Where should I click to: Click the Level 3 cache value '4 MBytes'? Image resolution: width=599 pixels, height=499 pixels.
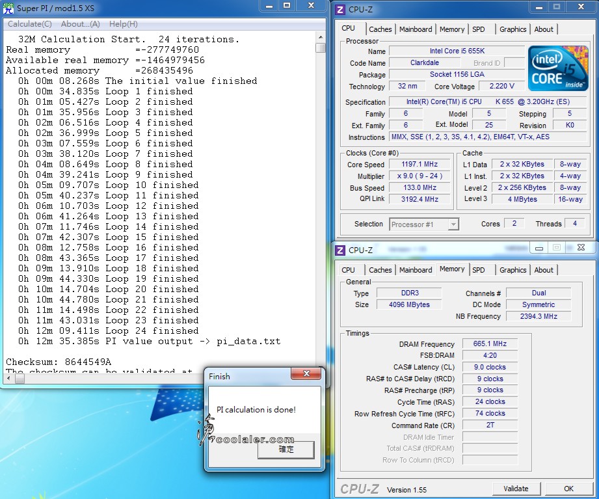coord(522,199)
